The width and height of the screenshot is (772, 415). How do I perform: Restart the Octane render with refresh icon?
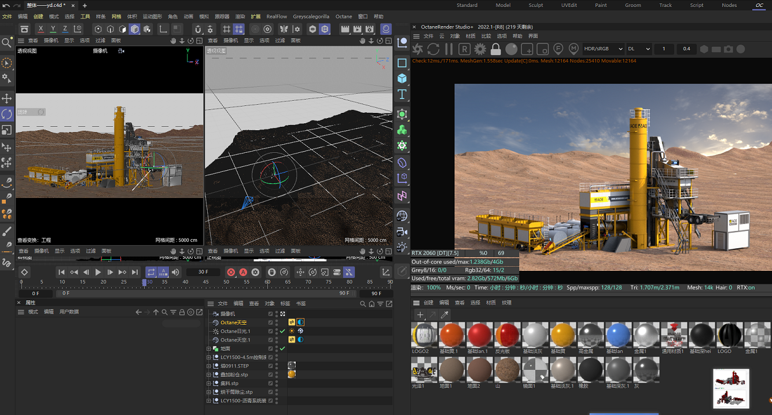tap(433, 49)
